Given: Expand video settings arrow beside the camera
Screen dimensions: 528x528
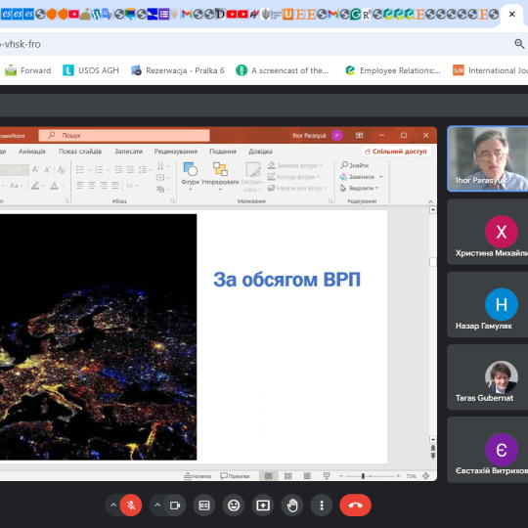Looking at the screenshot, I should (157, 506).
